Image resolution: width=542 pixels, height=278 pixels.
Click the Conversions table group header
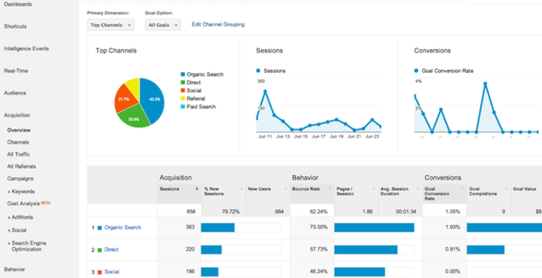443,178
